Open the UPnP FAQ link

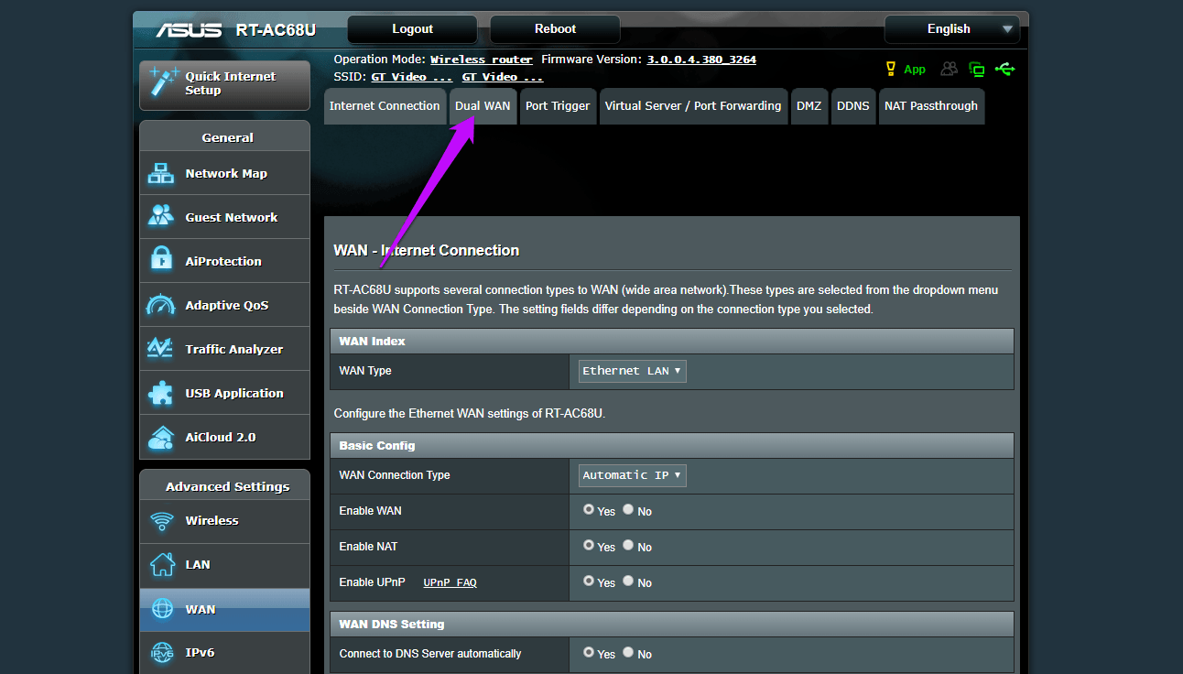point(450,582)
